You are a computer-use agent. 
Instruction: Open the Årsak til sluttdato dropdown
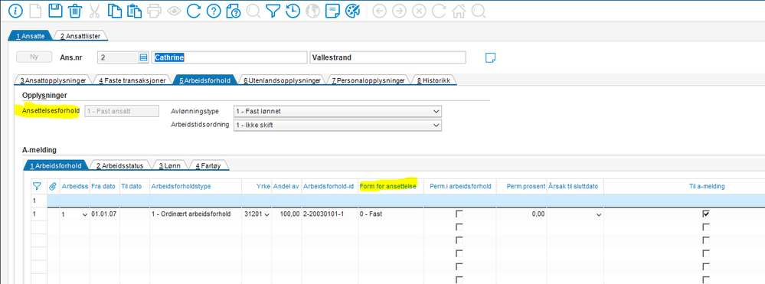(599, 214)
